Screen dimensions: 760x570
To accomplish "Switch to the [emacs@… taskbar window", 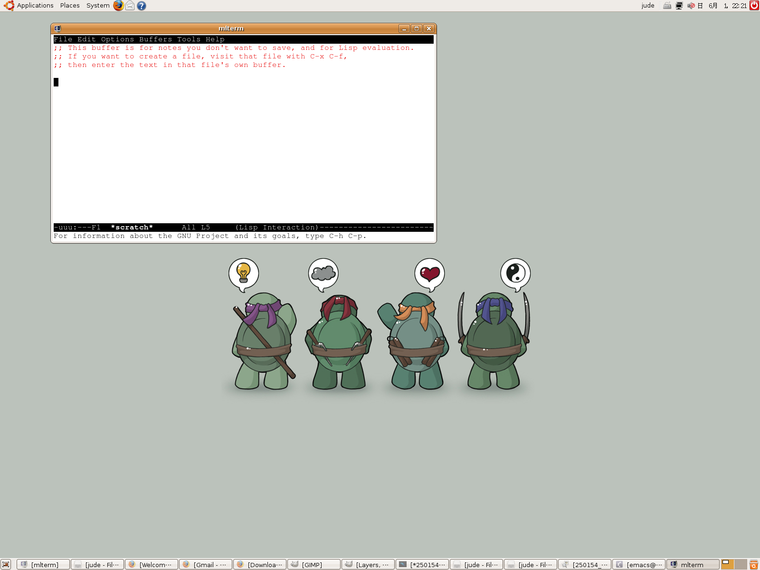I will pos(639,564).
